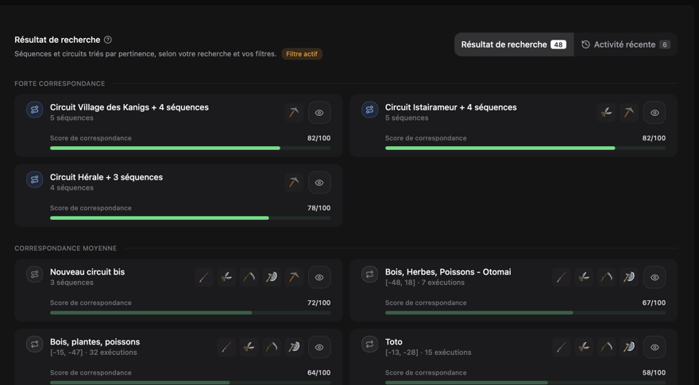Click the pickaxe icon on Circuit Hérale card

tap(294, 183)
